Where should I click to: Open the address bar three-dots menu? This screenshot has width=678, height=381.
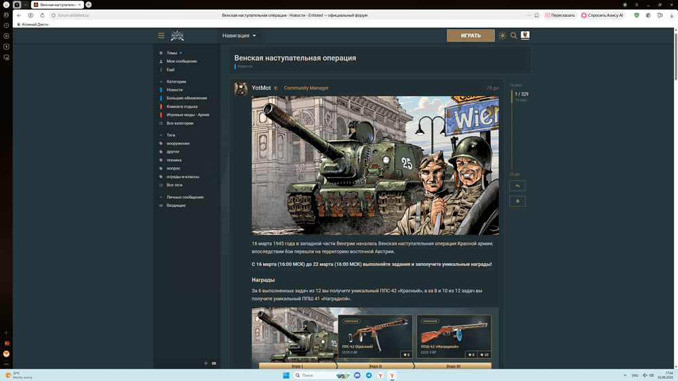[529, 15]
